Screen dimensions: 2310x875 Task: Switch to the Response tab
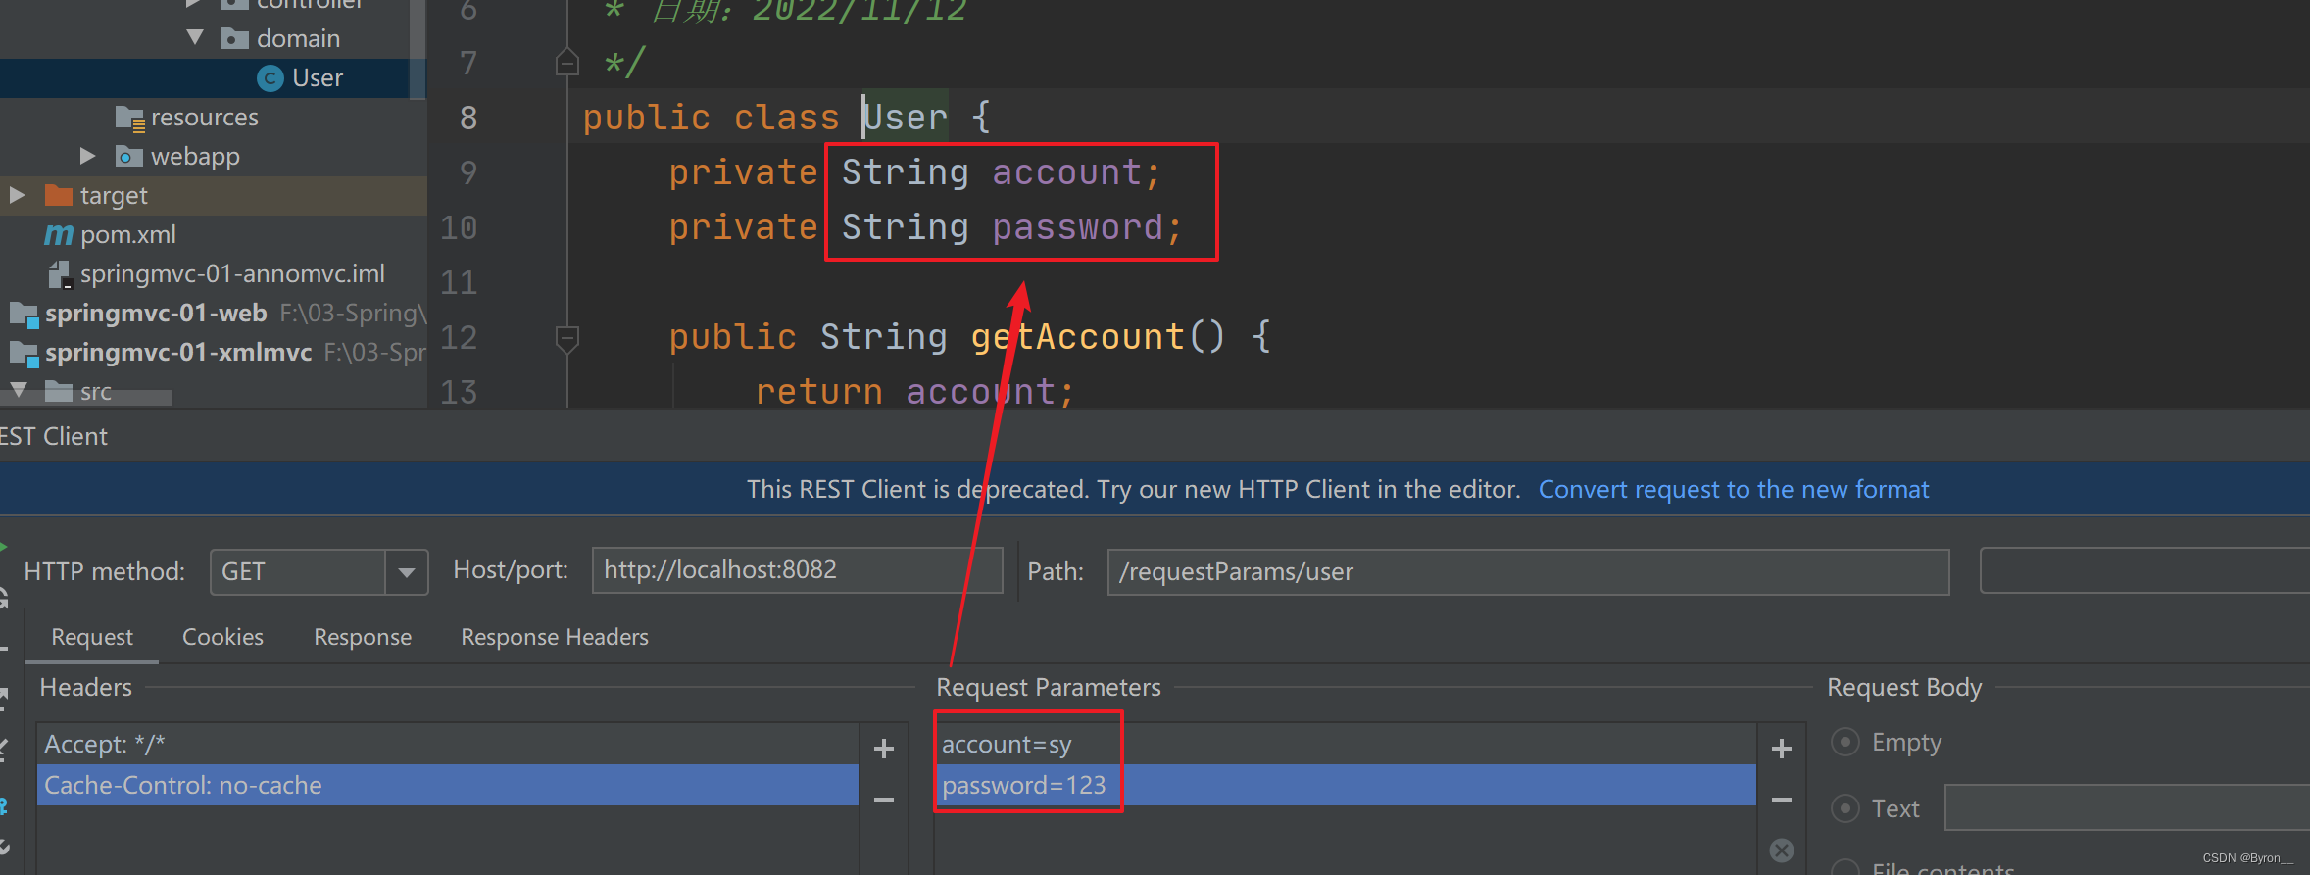(363, 637)
